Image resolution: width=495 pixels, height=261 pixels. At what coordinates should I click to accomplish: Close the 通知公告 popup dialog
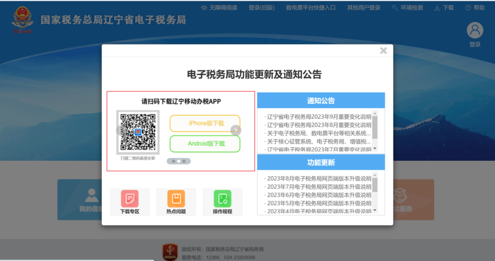pyautogui.click(x=383, y=51)
